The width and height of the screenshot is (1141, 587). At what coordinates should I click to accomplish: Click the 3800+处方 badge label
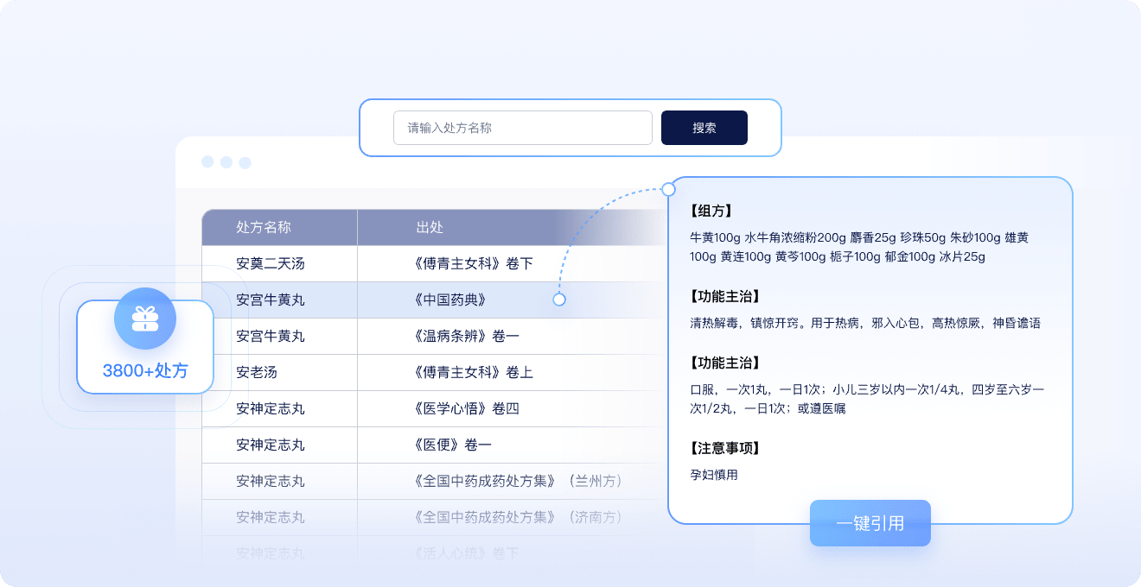tap(145, 371)
